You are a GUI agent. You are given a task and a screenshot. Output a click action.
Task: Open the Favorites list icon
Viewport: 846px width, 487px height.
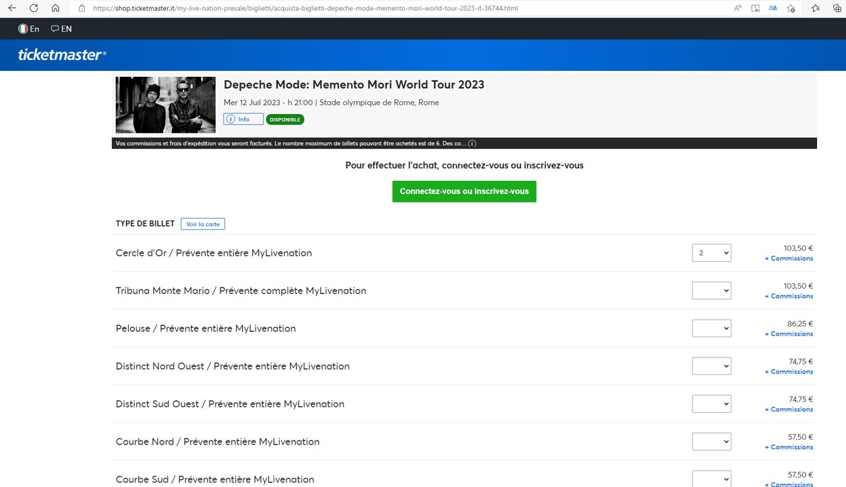tap(815, 8)
